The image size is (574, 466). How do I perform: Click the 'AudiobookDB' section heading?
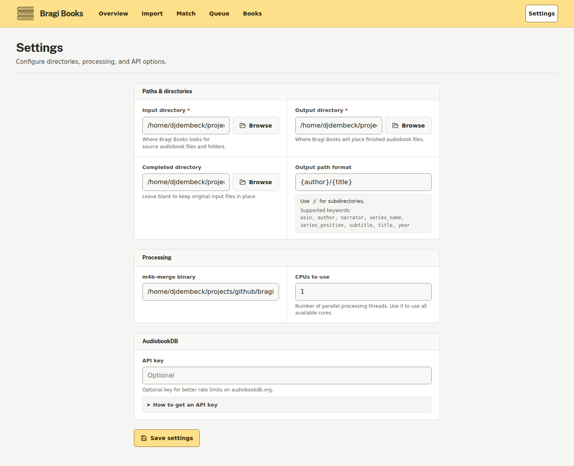160,341
